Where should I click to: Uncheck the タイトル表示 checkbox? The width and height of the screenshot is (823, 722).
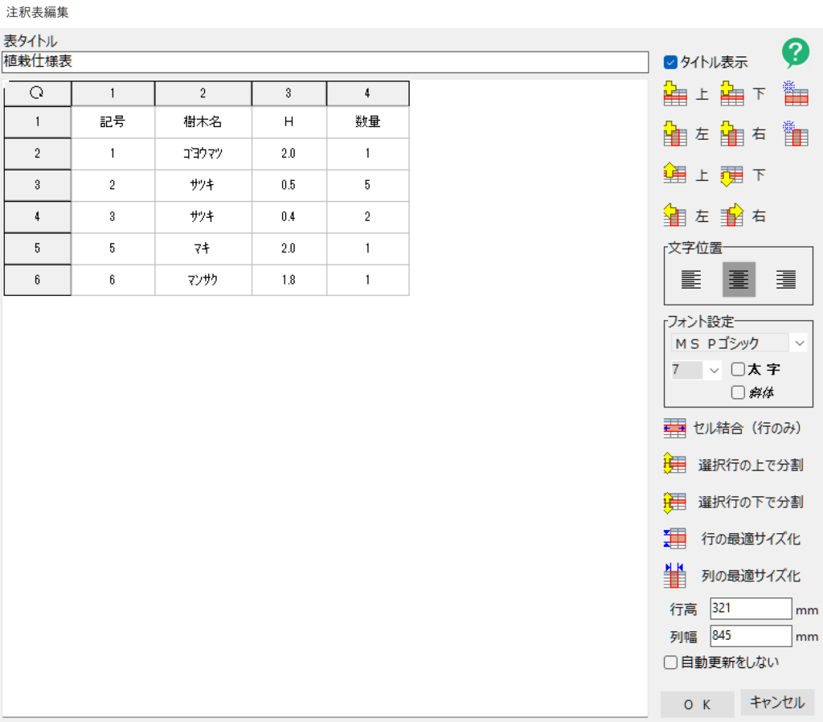[670, 62]
